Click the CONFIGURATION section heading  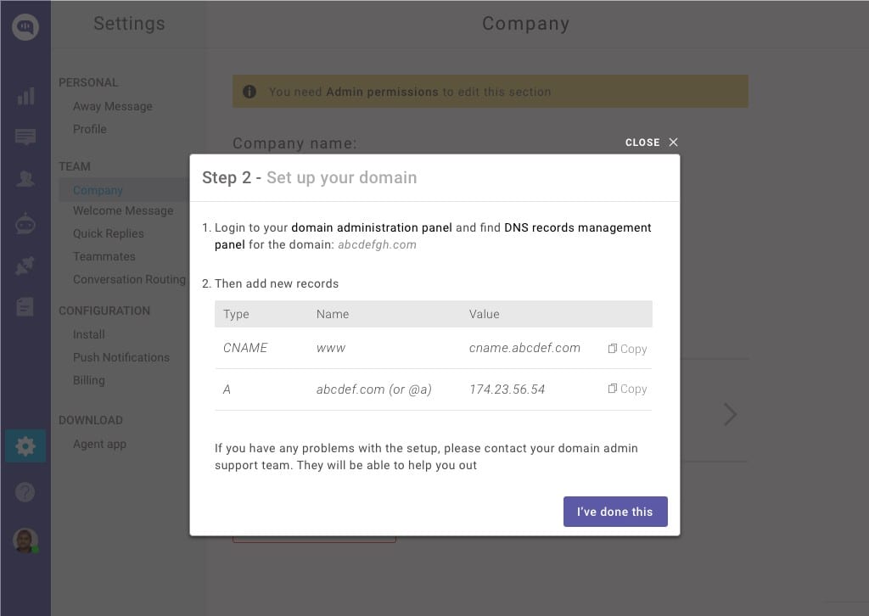[x=104, y=311]
